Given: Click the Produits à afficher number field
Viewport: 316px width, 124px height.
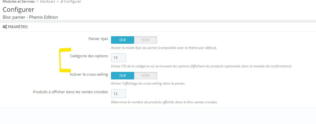Looking at the screenshot, I should pos(118,94).
